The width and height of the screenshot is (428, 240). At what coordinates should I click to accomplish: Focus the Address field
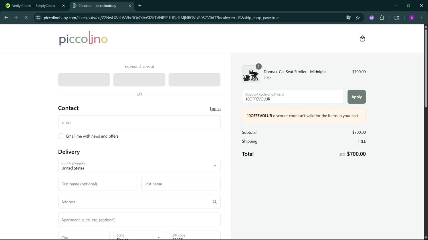[139, 202]
